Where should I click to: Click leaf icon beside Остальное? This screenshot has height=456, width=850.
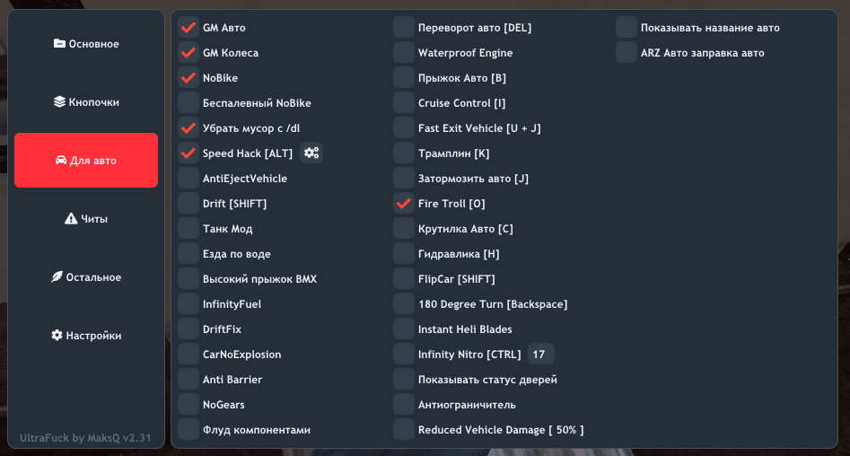coord(57,277)
